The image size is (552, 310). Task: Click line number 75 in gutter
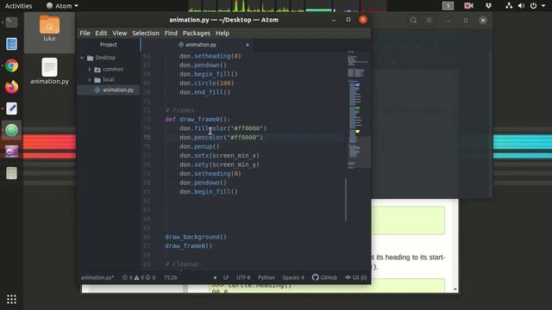pos(147,138)
